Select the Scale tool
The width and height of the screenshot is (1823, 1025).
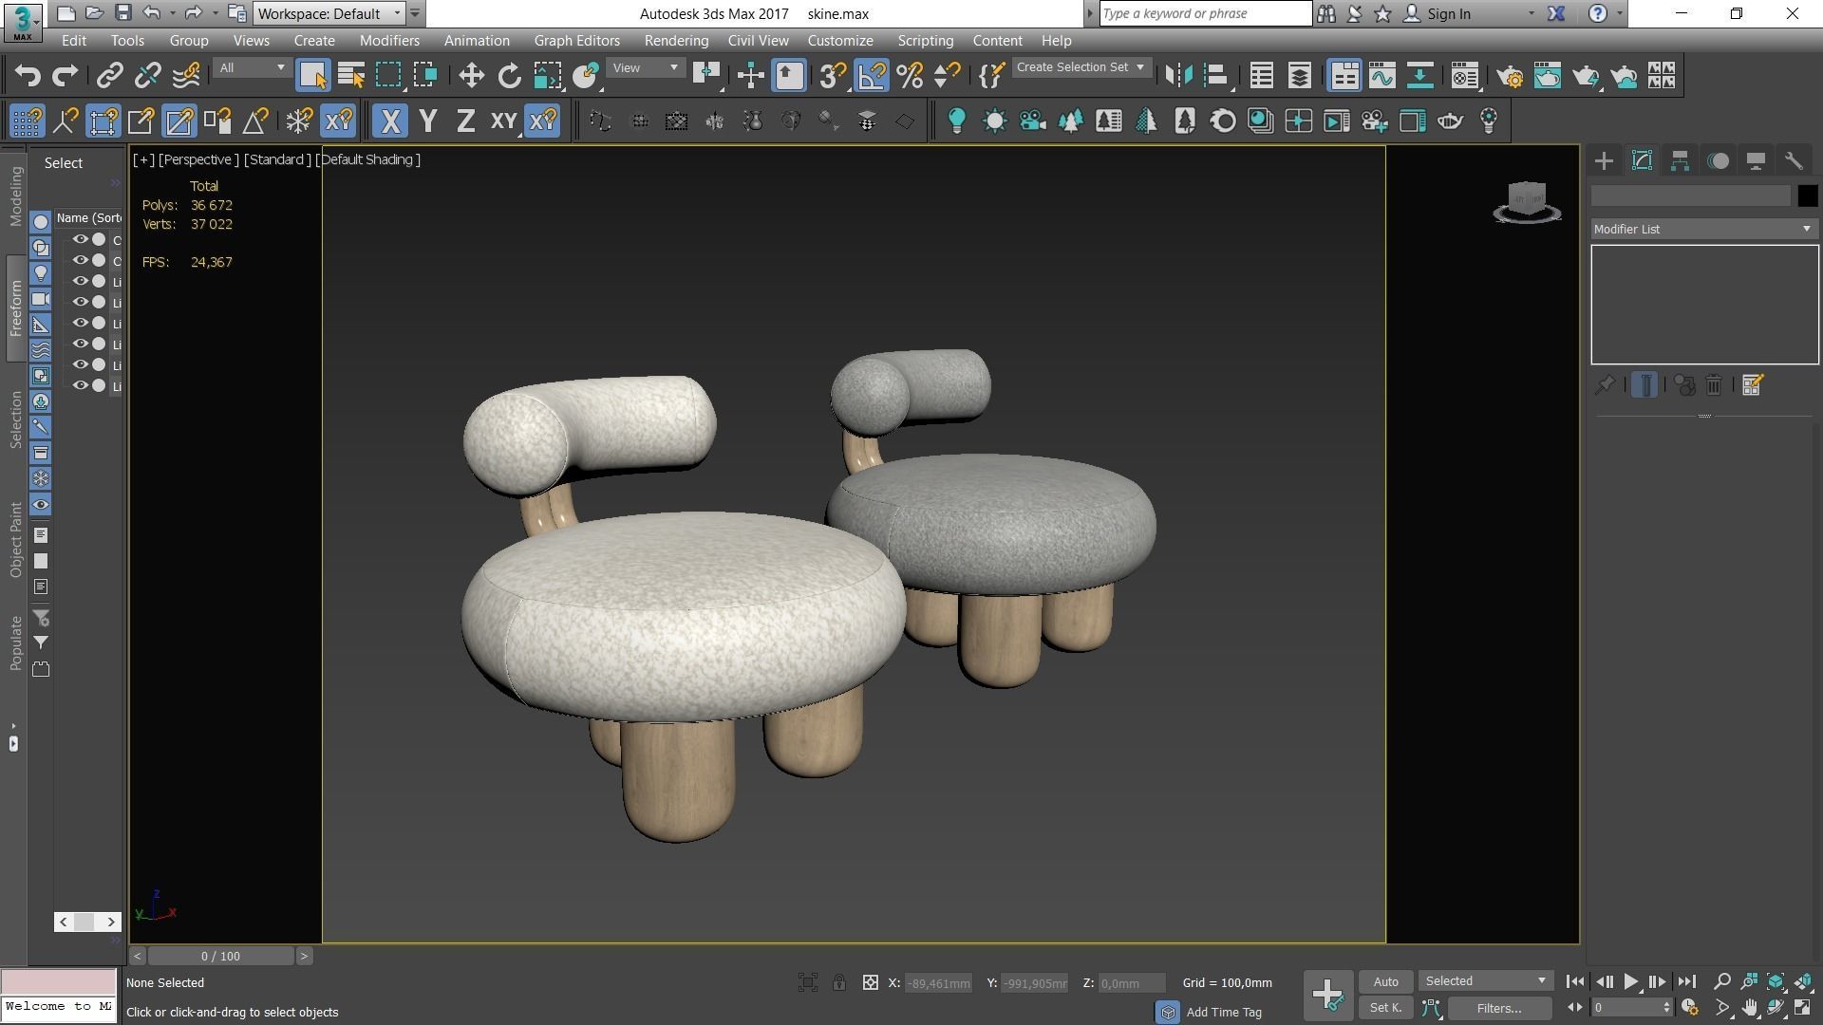tap(547, 76)
